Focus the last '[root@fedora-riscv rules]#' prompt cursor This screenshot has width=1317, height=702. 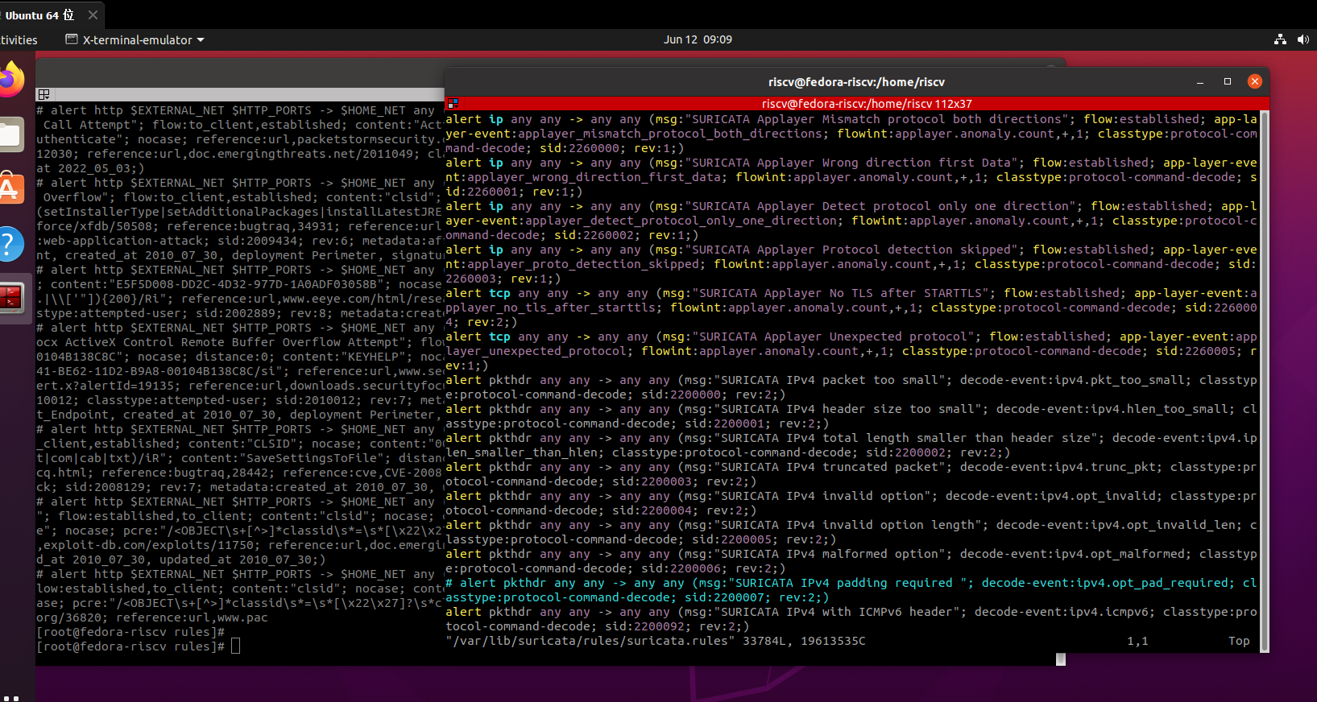pyautogui.click(x=235, y=646)
